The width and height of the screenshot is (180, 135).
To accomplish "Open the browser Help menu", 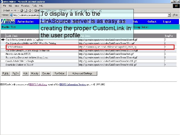I will point(41,6).
